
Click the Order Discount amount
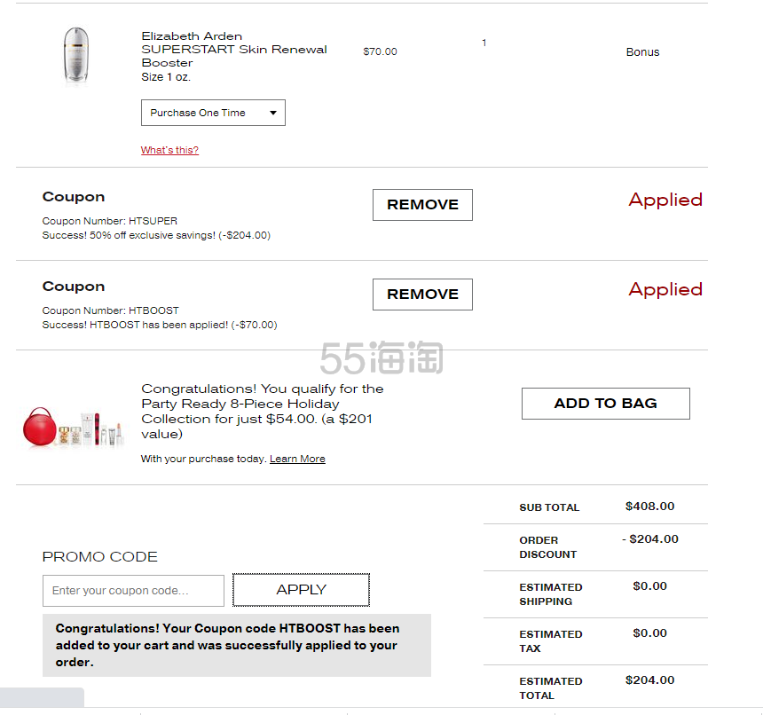[650, 539]
